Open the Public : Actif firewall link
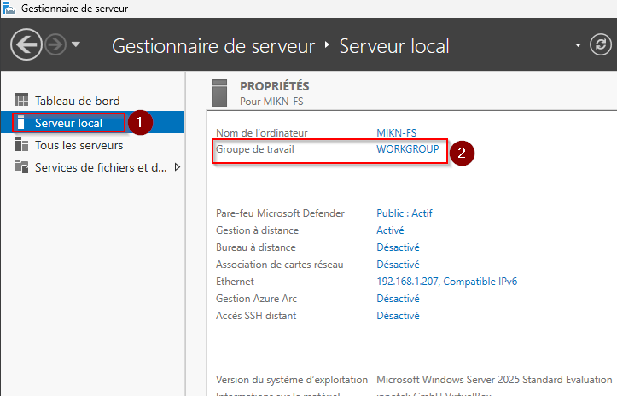The height and width of the screenshot is (396, 617). tap(405, 213)
